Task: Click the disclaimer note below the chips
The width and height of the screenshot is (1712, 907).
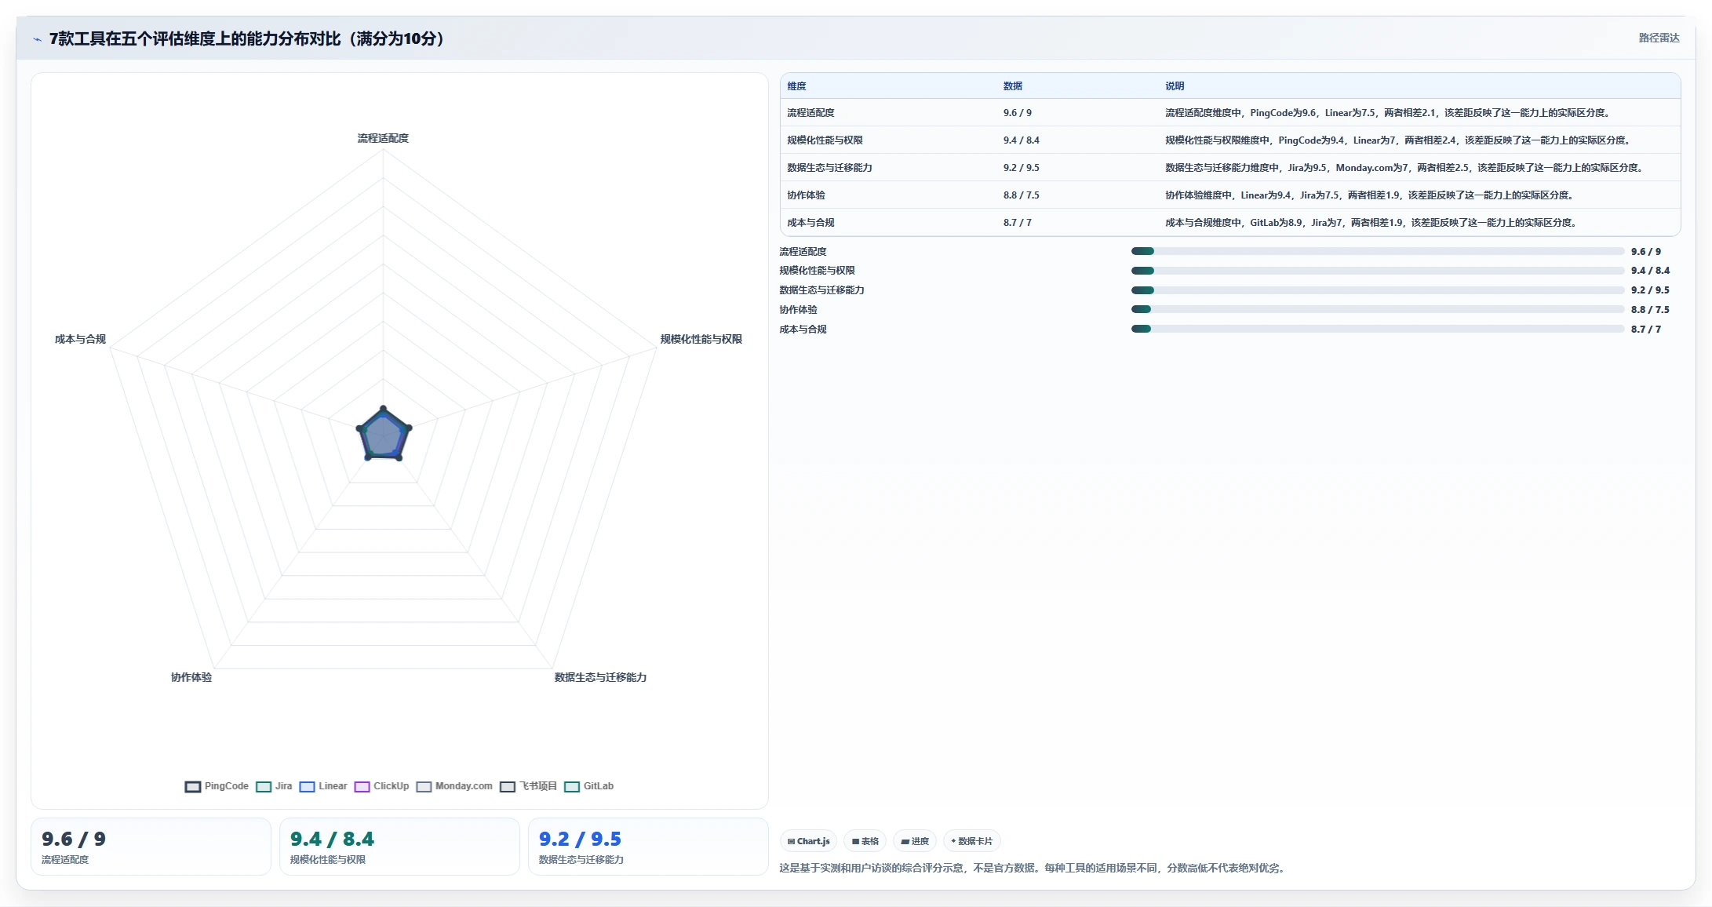Action: 1032,868
